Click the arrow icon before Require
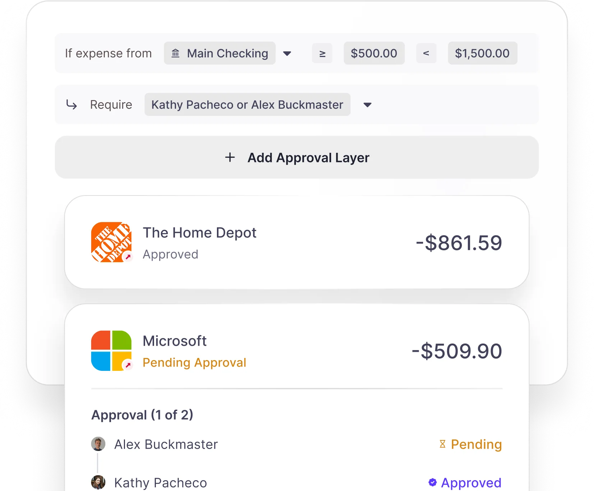 click(x=71, y=104)
